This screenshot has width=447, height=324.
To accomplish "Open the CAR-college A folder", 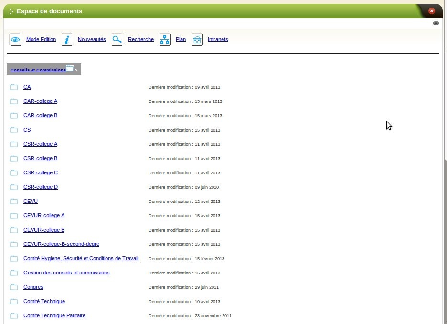I will click(x=40, y=101).
